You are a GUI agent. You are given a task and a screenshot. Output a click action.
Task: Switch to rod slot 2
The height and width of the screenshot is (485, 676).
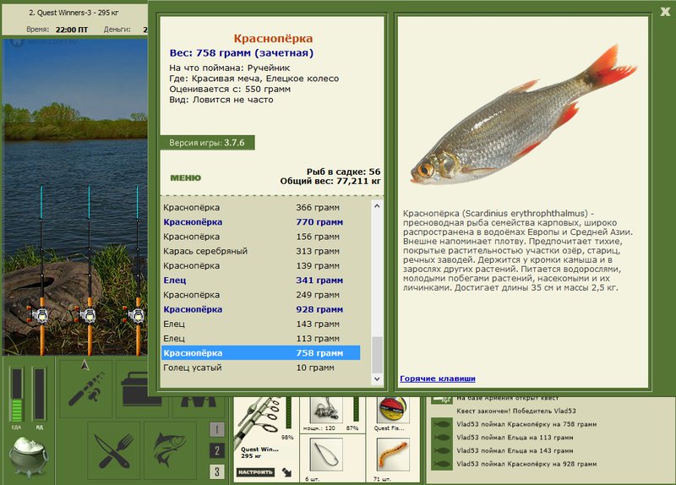pyautogui.click(x=217, y=450)
